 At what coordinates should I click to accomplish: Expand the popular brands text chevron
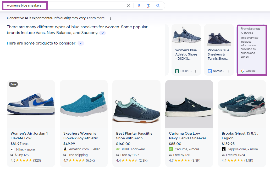click(103, 33)
